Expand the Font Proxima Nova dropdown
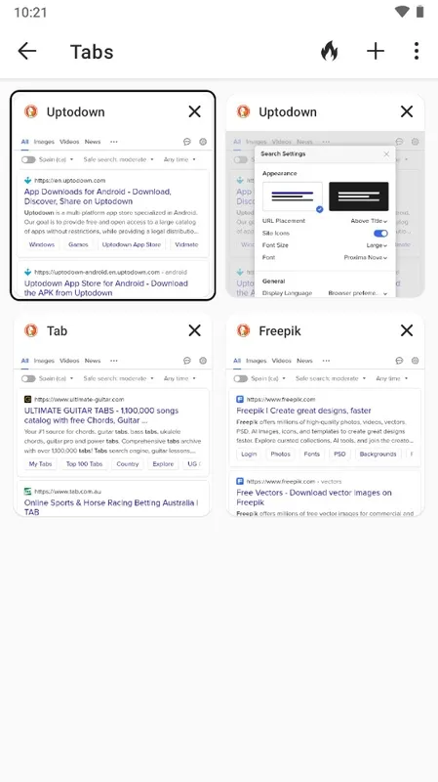The width and height of the screenshot is (438, 782). pyautogui.click(x=366, y=257)
